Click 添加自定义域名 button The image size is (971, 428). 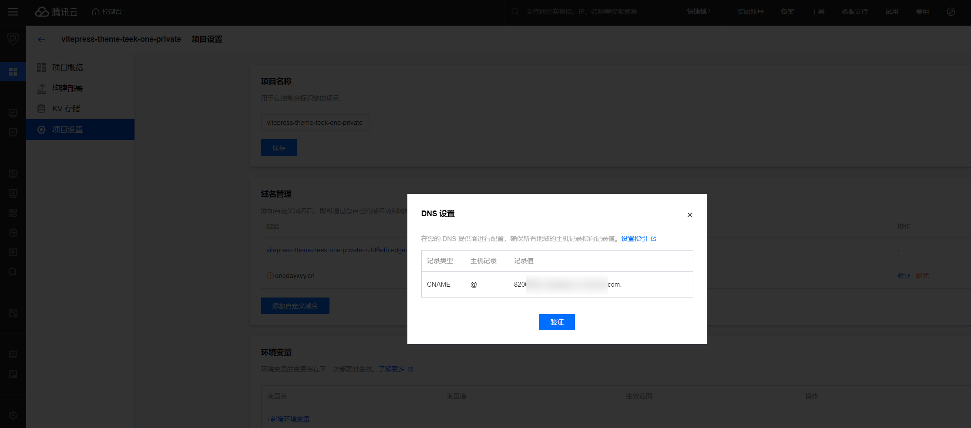click(295, 306)
